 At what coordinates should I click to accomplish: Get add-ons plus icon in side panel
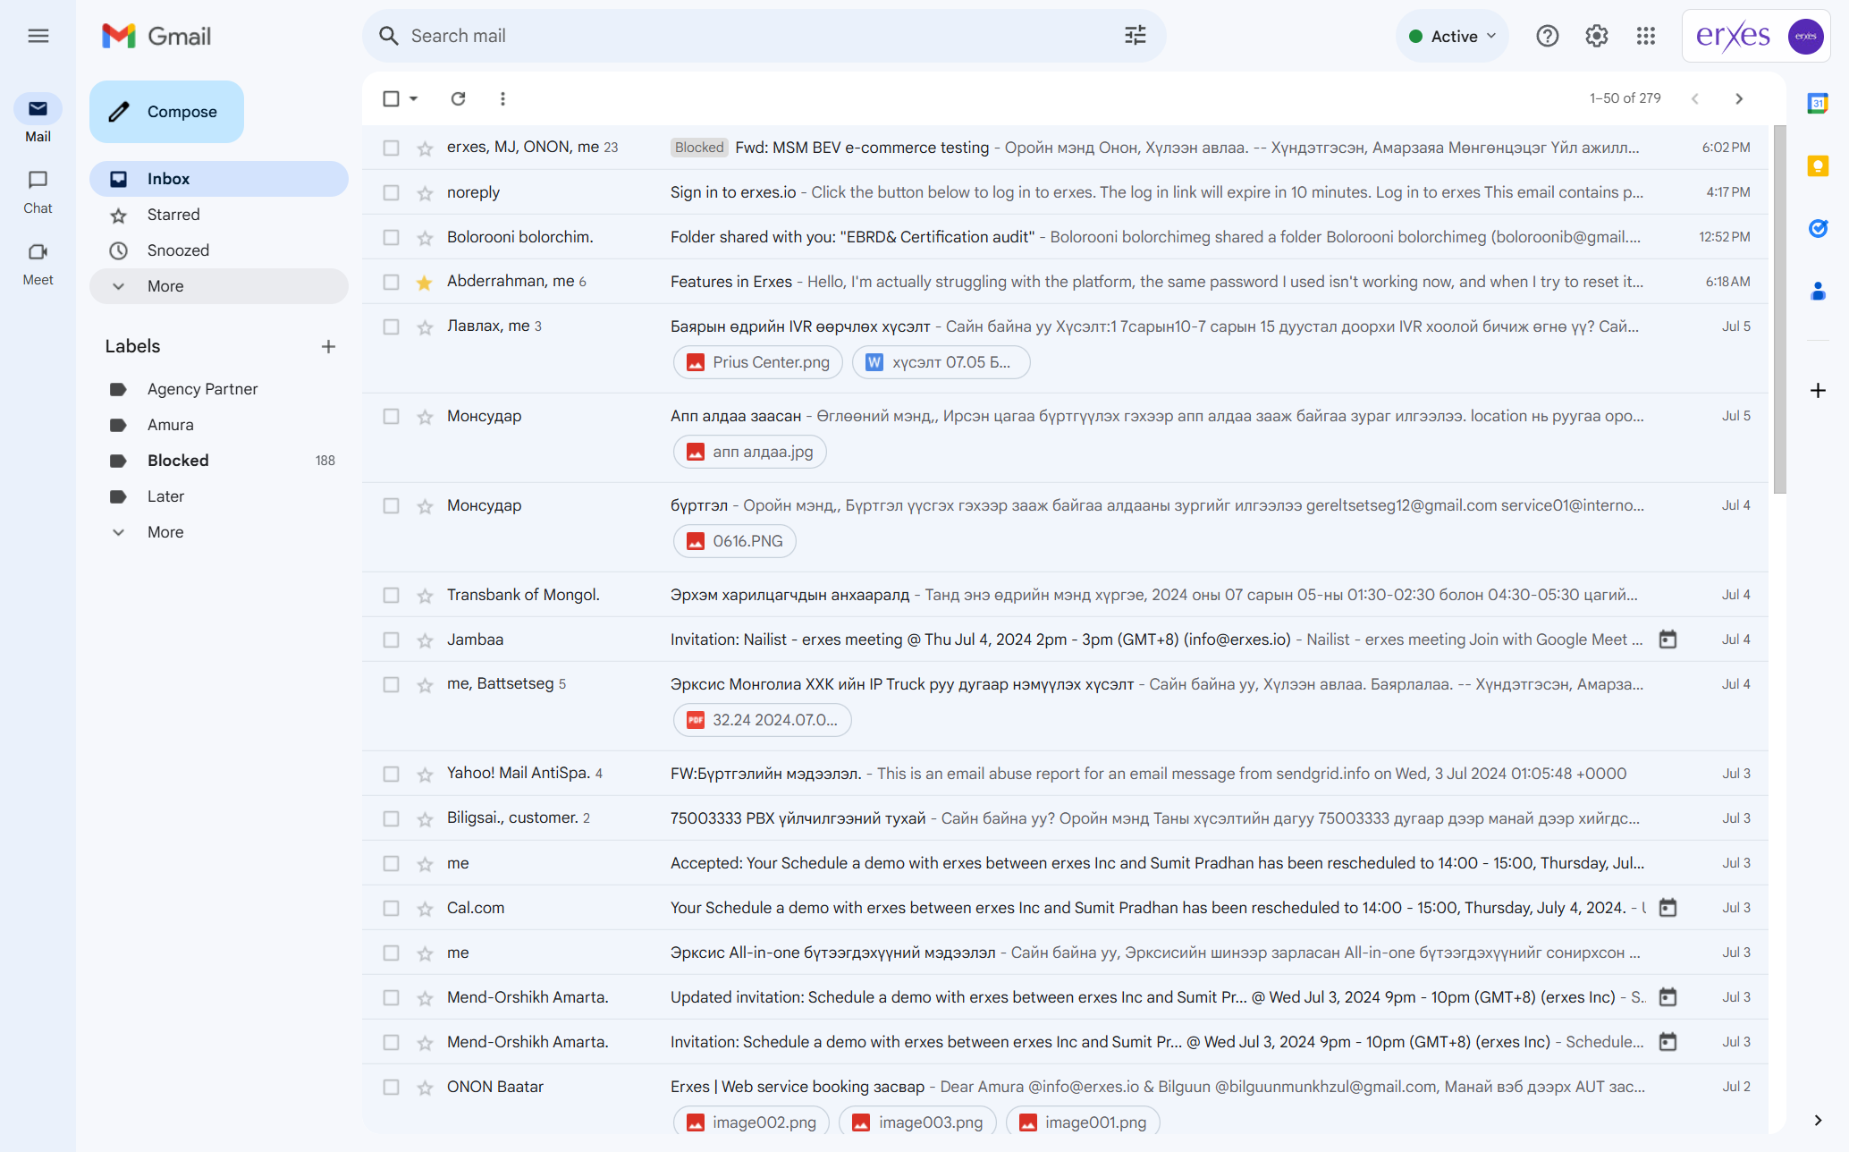[1817, 390]
